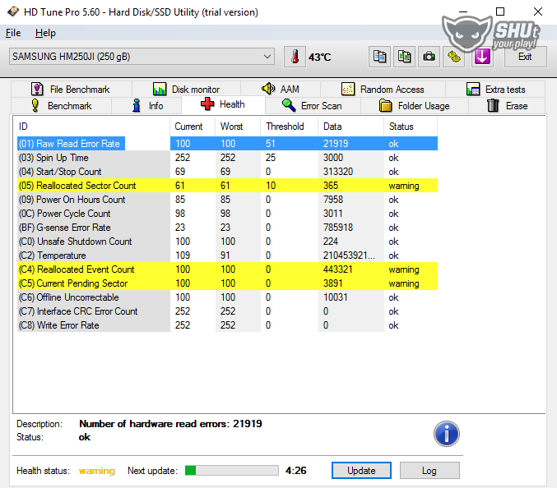Switch to the AAM tab
Screen dimensions: 557x488
(x=281, y=89)
